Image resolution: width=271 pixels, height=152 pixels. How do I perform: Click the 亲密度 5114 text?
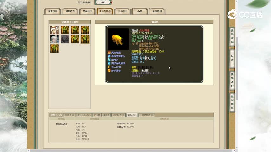tap(137, 76)
